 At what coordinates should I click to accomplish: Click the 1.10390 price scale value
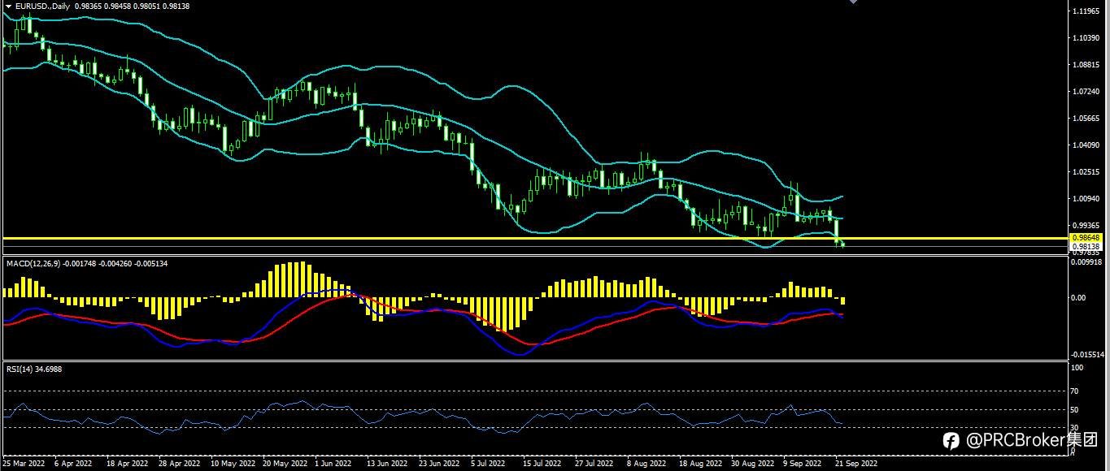click(1086, 39)
